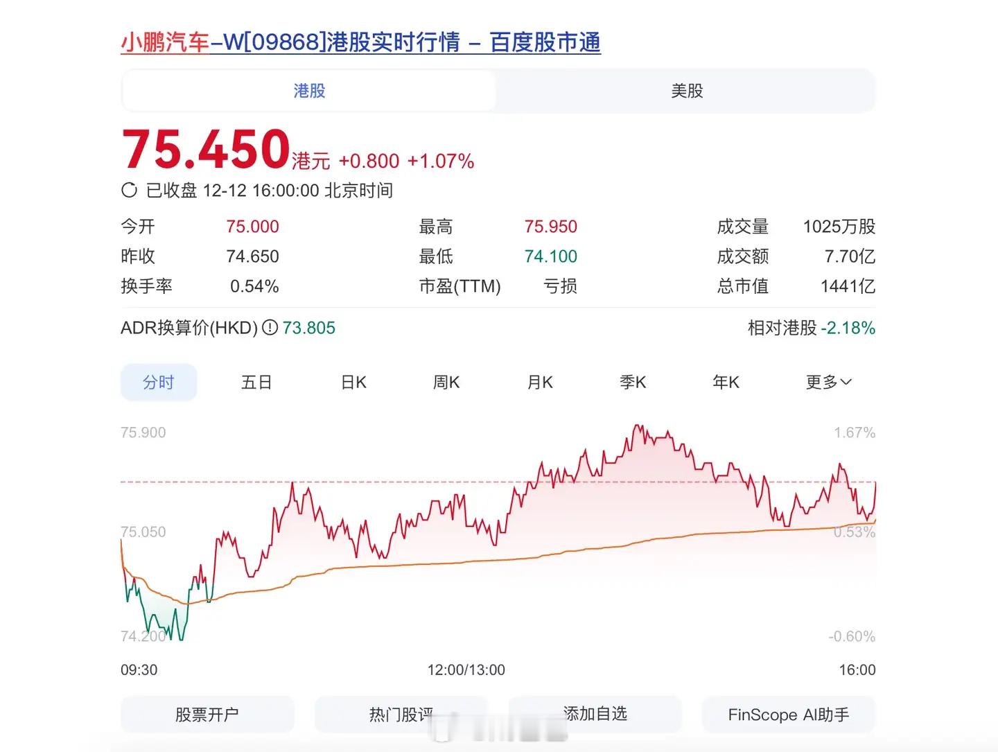Show the 年K yearly candlestick chart
Viewport: 998px width, 752px height.
click(x=726, y=383)
